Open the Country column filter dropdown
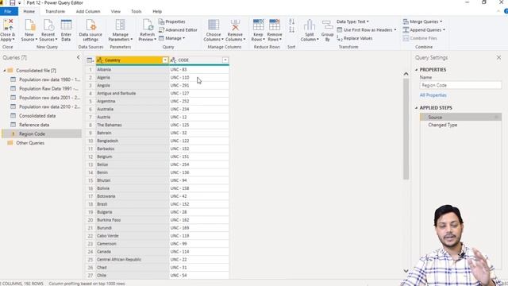Image resolution: width=508 pixels, height=286 pixels. click(x=165, y=60)
